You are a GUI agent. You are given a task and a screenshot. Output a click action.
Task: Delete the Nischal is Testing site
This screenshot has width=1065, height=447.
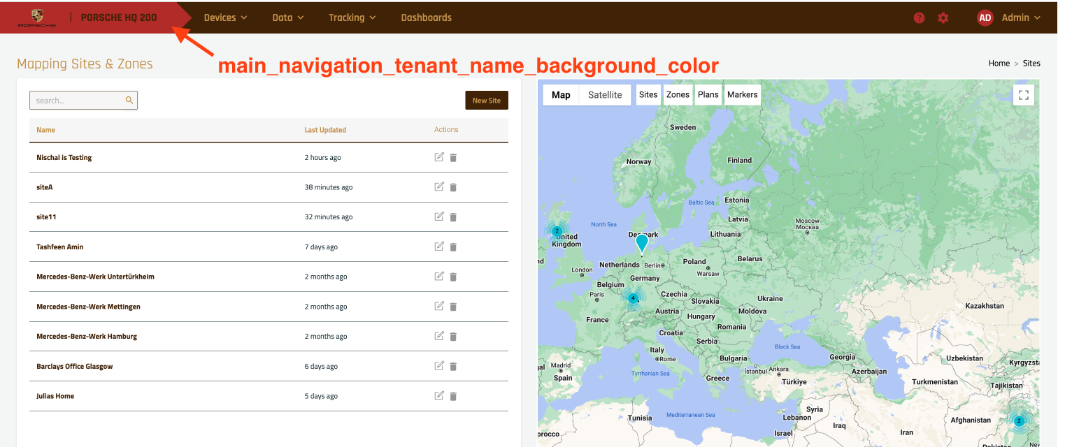click(453, 158)
